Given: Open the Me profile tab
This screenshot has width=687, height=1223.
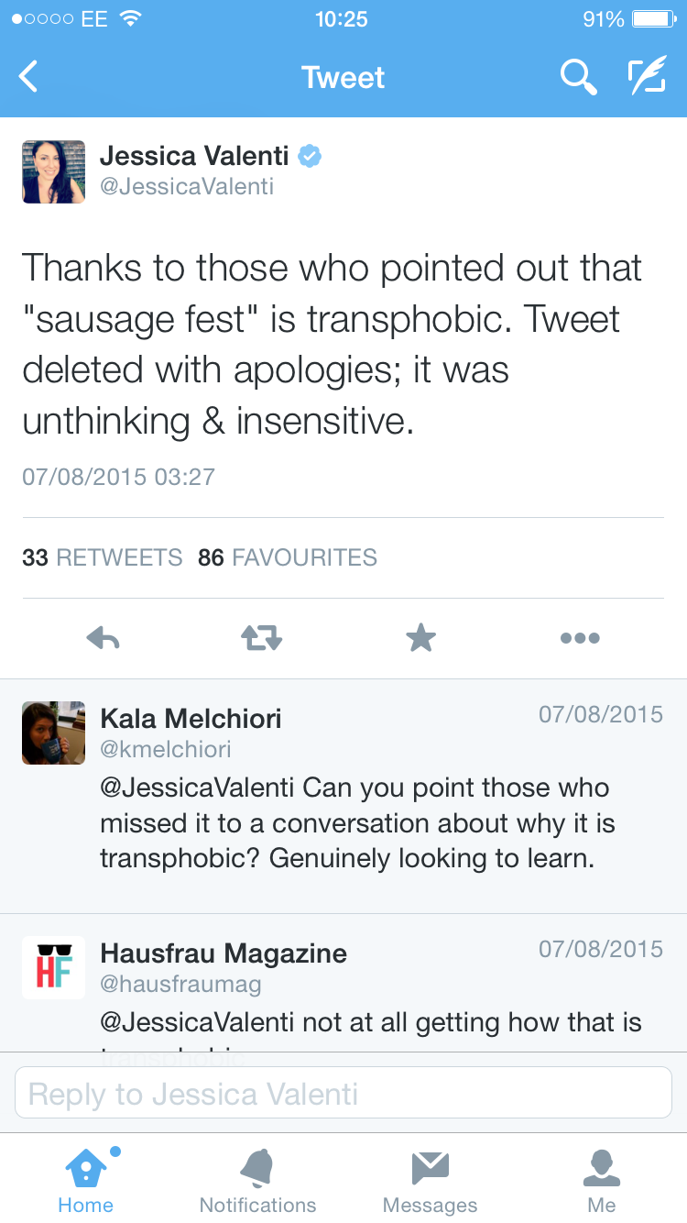Looking at the screenshot, I should click(602, 1180).
